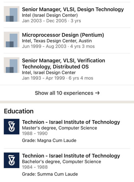Screen dimensions: 134x182
Task: Click Master's degree, Computer Science line
Action: click(59, 128)
